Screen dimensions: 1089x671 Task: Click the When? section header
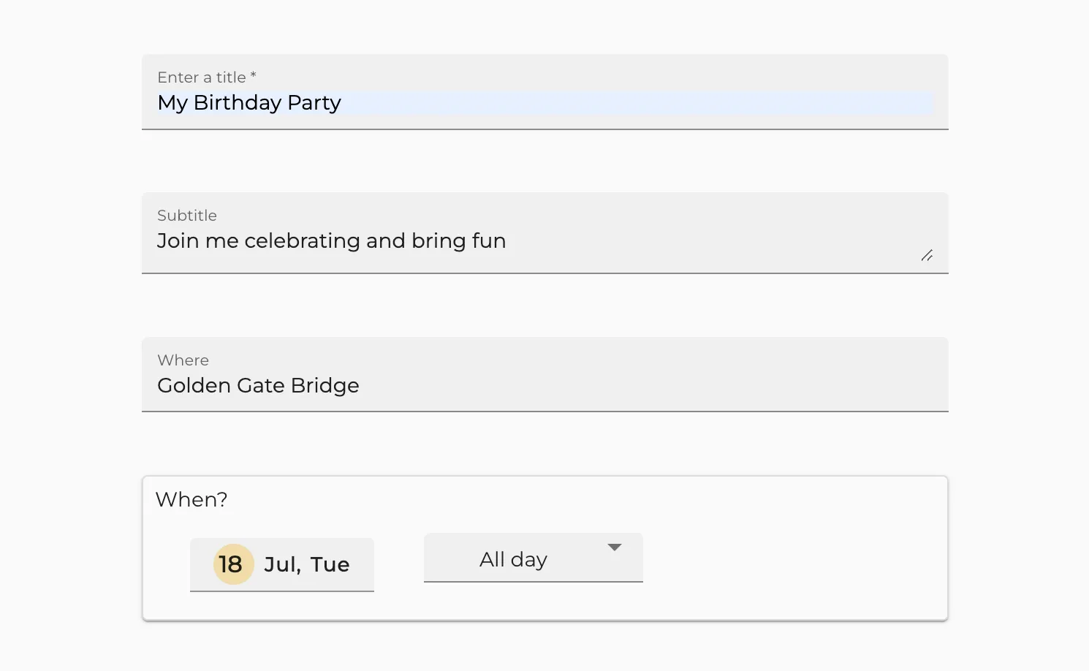coord(191,499)
